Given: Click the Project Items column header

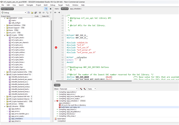Looking at the screenshot, I should 16,16.
